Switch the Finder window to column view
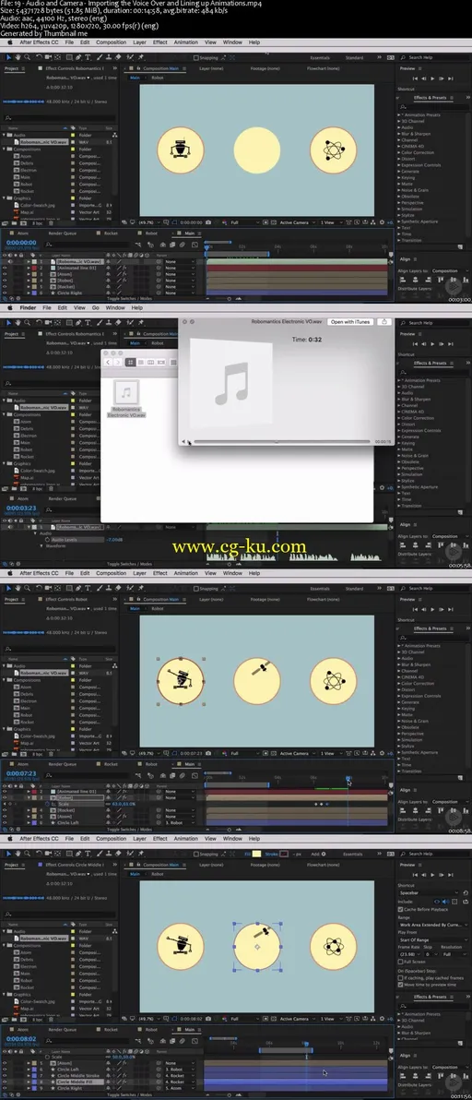 click(150, 362)
